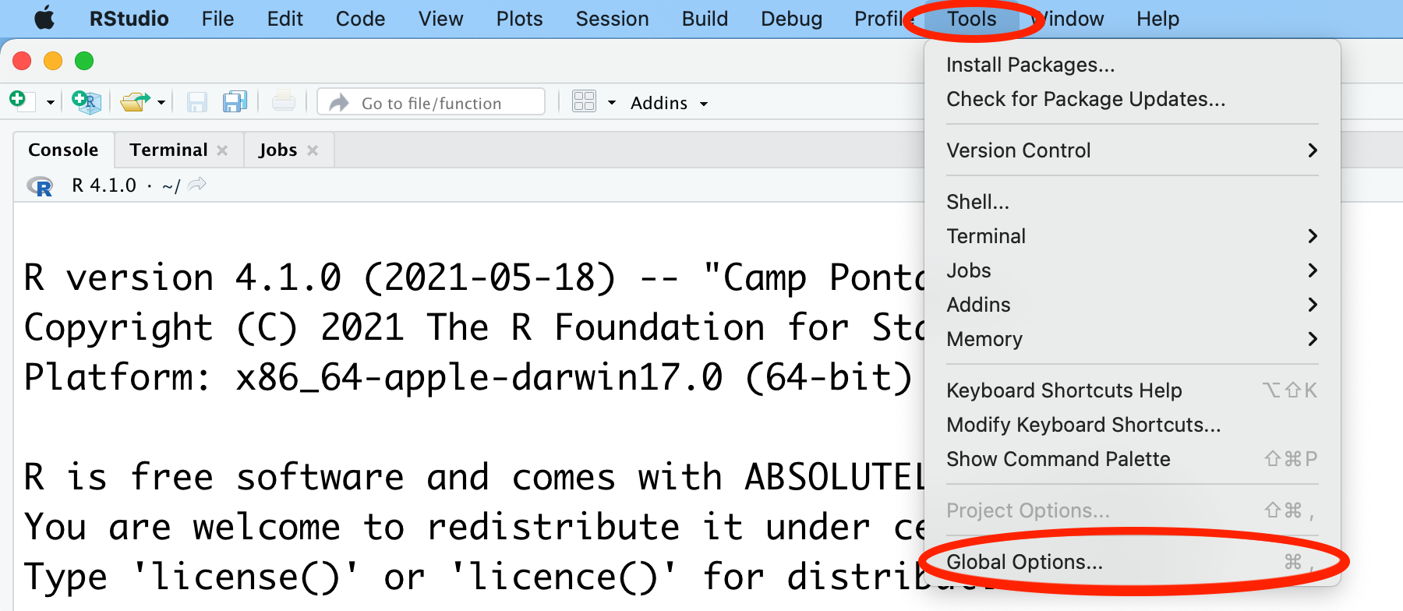Image resolution: width=1403 pixels, height=611 pixels.
Task: Expand the Version Control submenu
Action: click(x=1132, y=150)
